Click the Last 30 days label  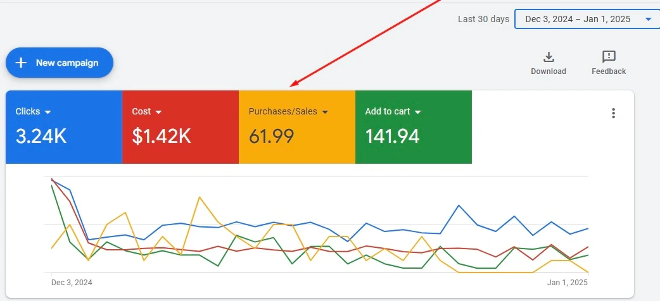[x=483, y=20]
